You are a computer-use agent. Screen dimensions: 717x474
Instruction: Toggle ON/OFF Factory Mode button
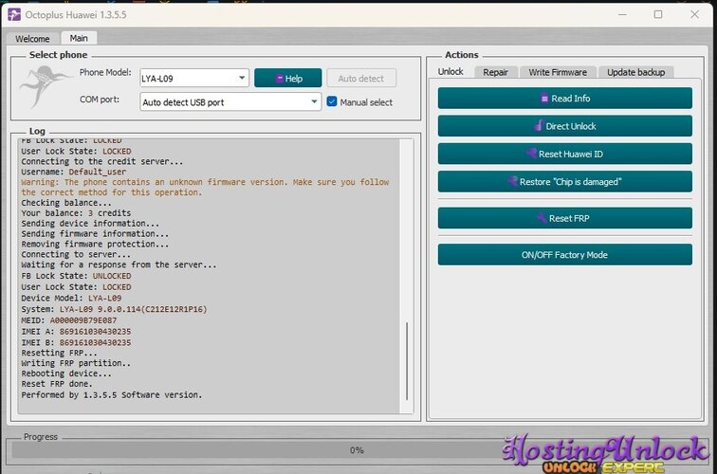pos(564,255)
